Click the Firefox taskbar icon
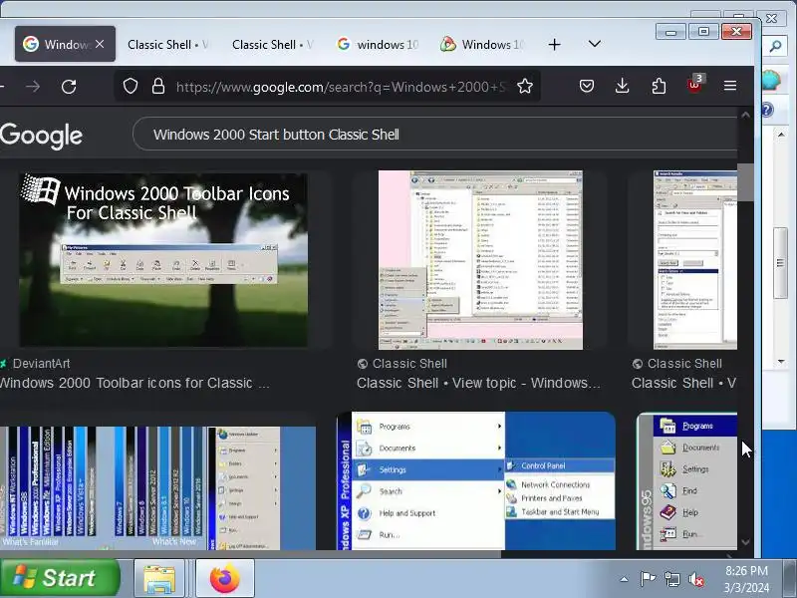The width and height of the screenshot is (797, 598). [x=225, y=578]
